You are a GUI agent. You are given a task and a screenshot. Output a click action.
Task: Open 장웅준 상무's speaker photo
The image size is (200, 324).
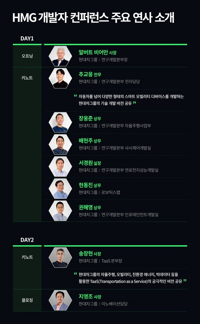click(x=60, y=122)
